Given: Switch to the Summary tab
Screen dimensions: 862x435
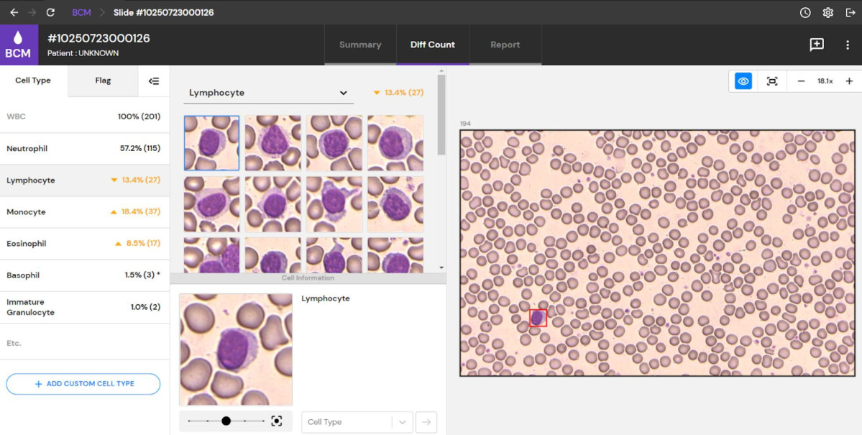Looking at the screenshot, I should point(360,45).
